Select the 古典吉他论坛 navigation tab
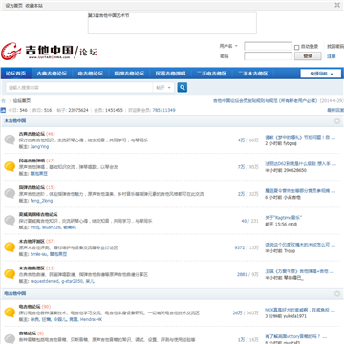This screenshot has width=344, height=344. click(52, 74)
